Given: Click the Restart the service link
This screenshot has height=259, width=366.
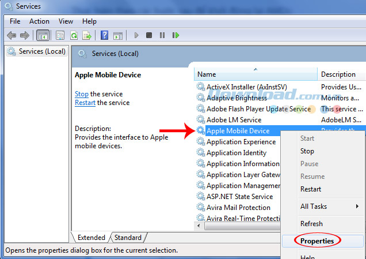Looking at the screenshot, I should [85, 103].
